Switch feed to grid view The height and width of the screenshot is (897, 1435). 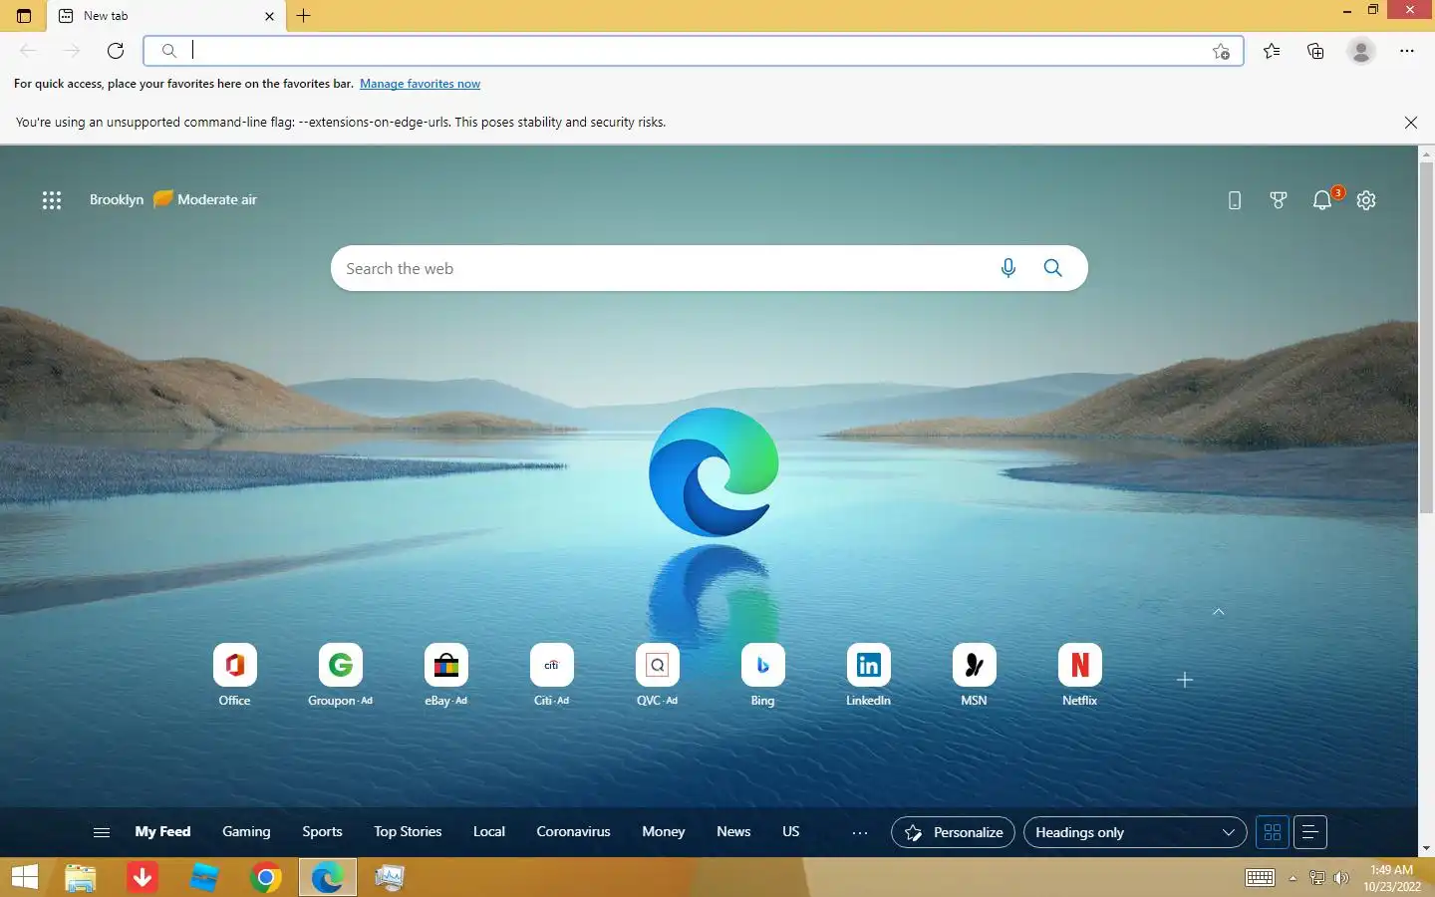pos(1273,832)
